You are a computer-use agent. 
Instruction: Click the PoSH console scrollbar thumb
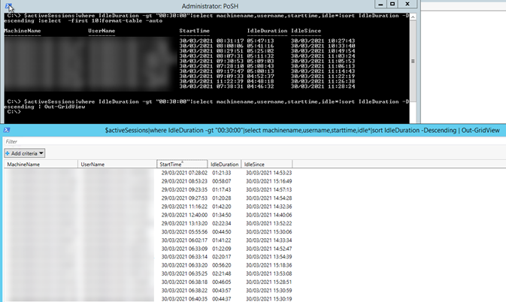(413, 61)
